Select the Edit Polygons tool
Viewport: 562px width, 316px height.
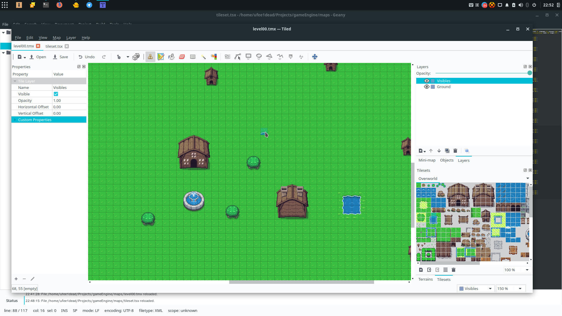pos(238,57)
